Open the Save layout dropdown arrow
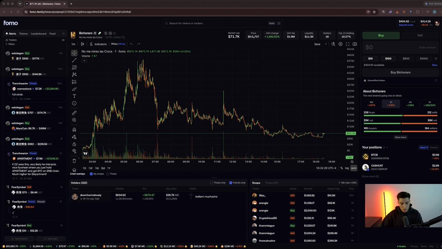 326,44
